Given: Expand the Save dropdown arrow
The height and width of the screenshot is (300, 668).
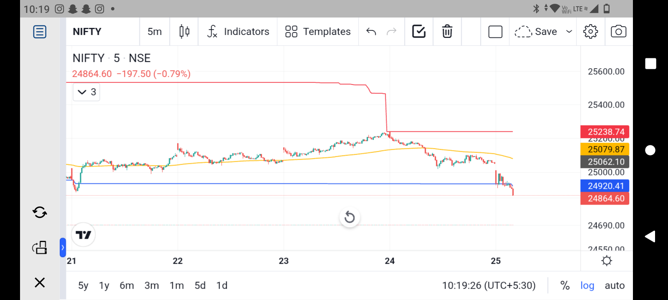Looking at the screenshot, I should 569,32.
